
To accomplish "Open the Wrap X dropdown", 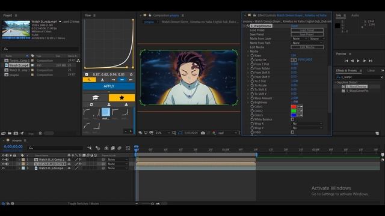I will (307, 124).
